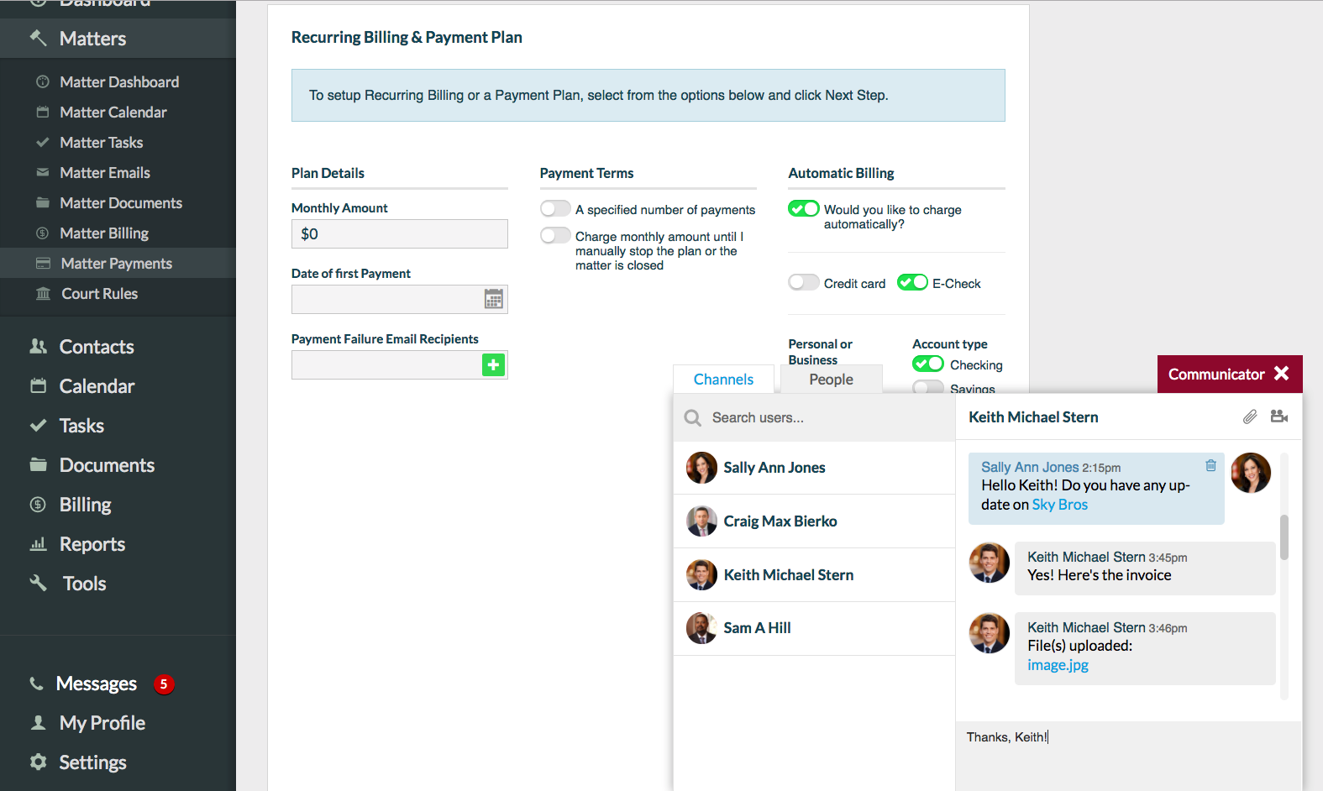Open the Matter Payments menu item
Viewport: 1323px width, 791px height.
(x=116, y=264)
